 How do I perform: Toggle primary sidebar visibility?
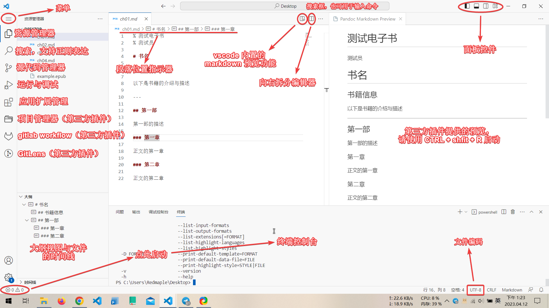(467, 6)
